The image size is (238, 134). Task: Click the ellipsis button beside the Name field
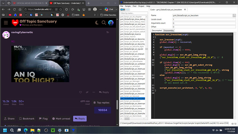tap(234, 16)
